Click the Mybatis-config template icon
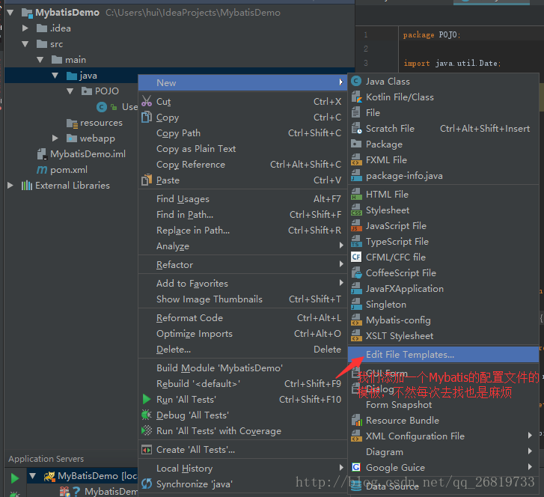Viewport: 544px width, 497px height. click(356, 320)
